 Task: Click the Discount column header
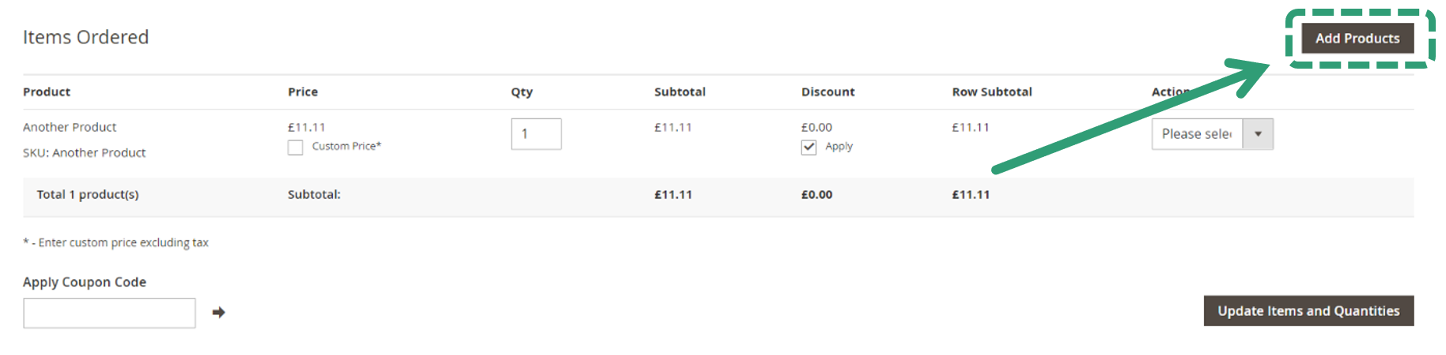tap(827, 92)
